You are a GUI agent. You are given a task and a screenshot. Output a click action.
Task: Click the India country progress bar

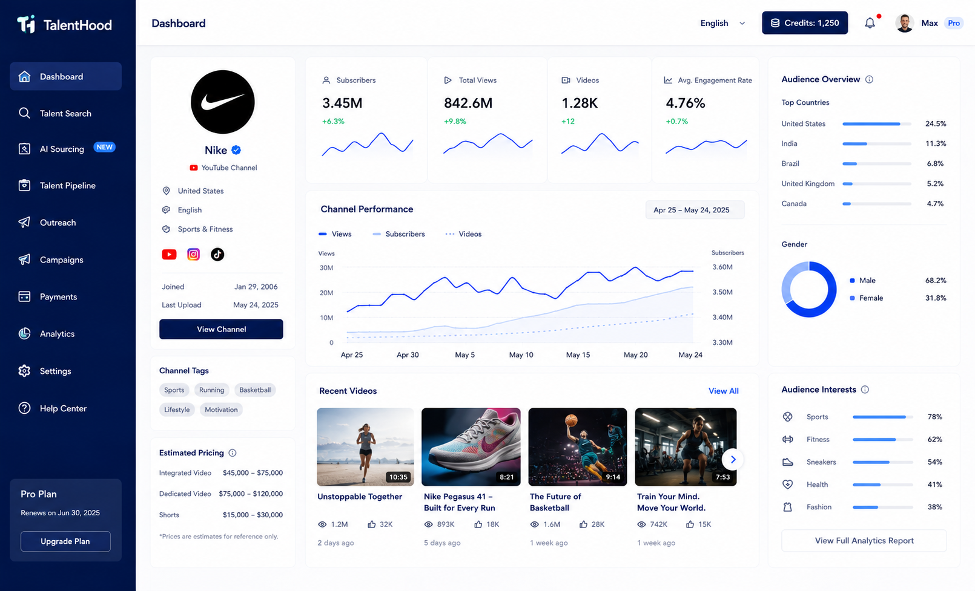pyautogui.click(x=877, y=143)
